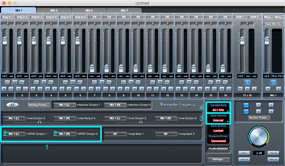Screen dimensions: 285x166
Task: Switch to the Mix 3 tab
Action: (x=54, y=10)
